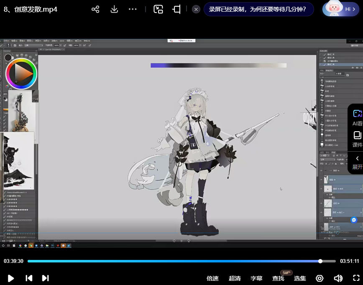This screenshot has width=363, height=285.
Task: Open the 超清 video quality menu
Action: (x=235, y=278)
